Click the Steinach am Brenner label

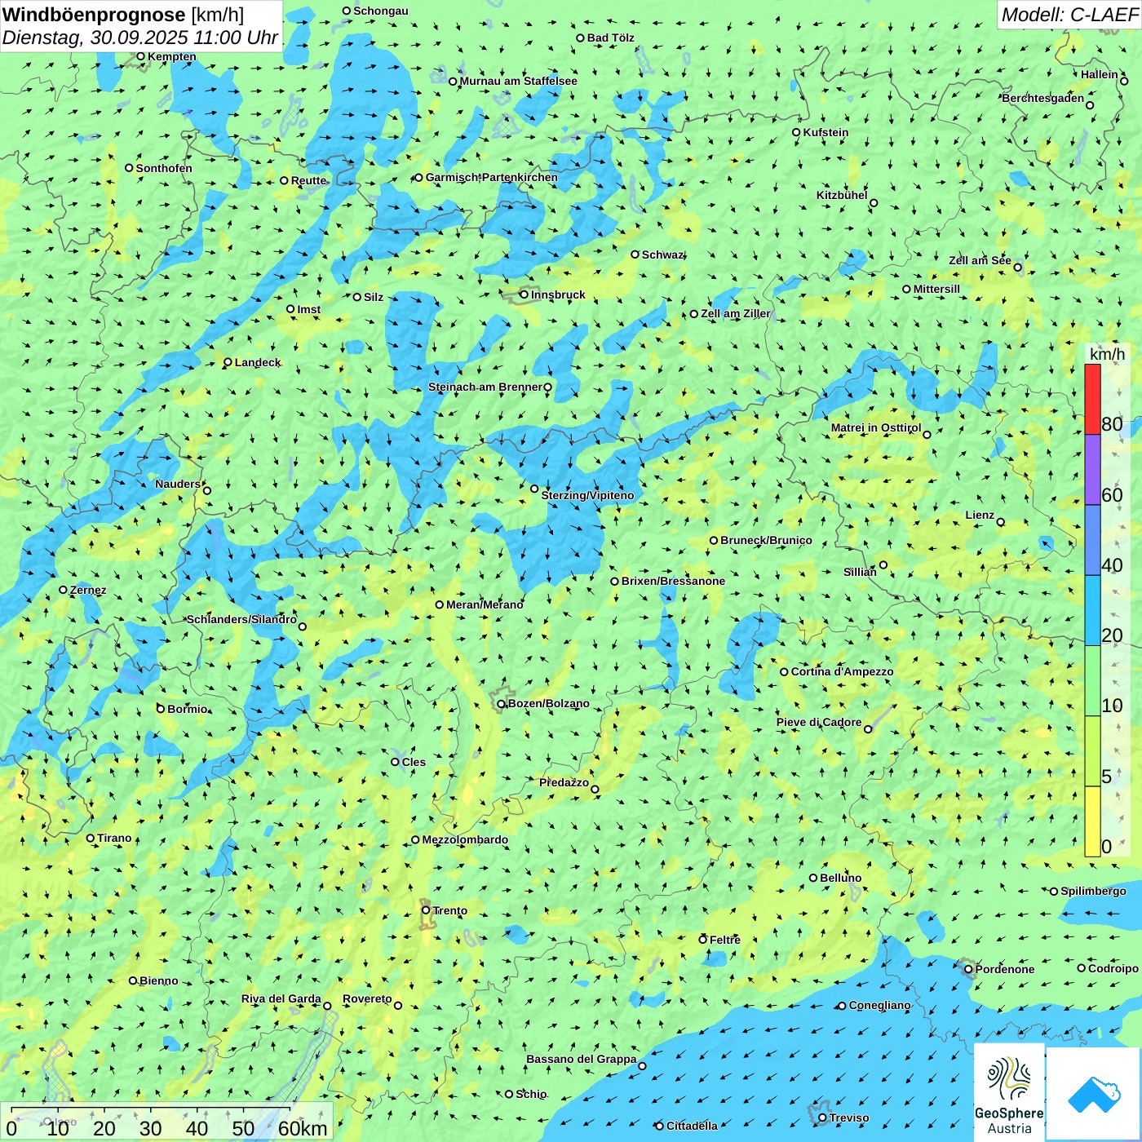click(x=485, y=387)
